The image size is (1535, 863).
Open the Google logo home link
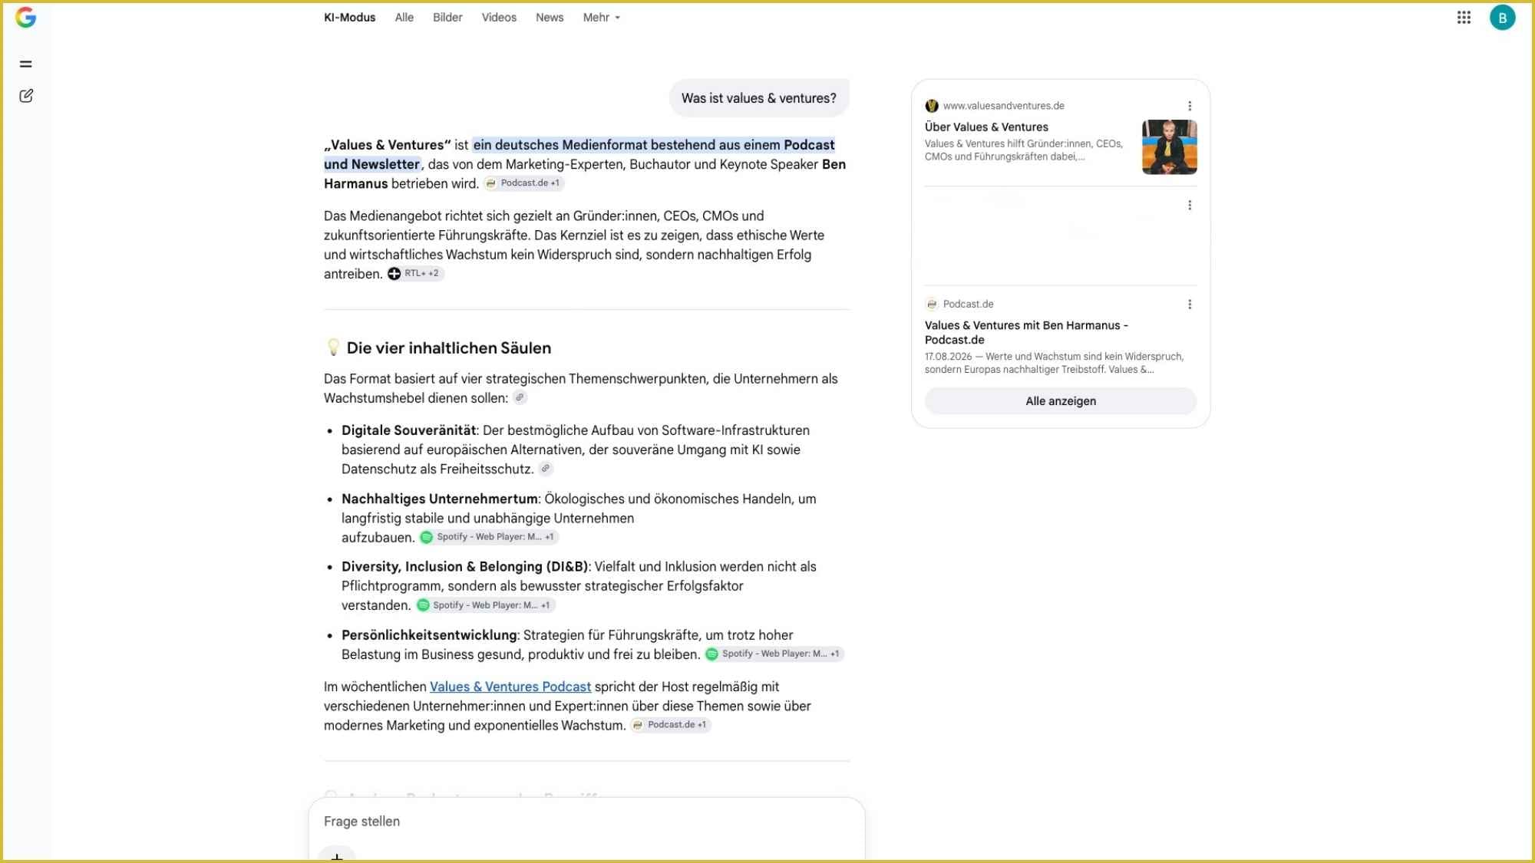pyautogui.click(x=25, y=17)
